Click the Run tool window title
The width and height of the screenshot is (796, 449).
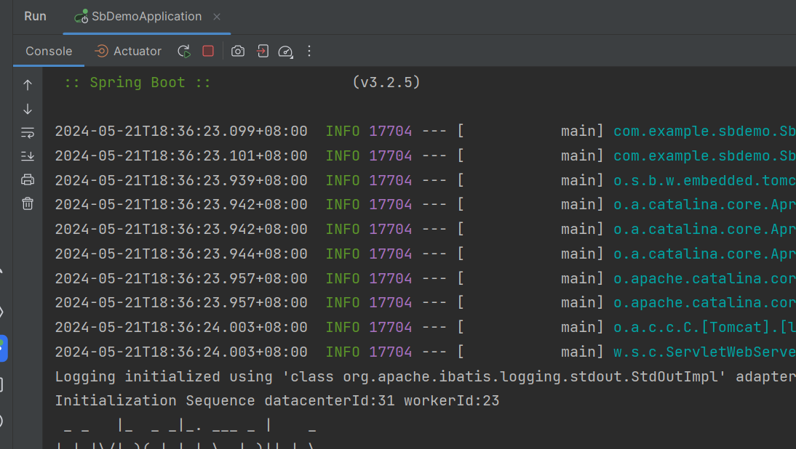tap(35, 16)
